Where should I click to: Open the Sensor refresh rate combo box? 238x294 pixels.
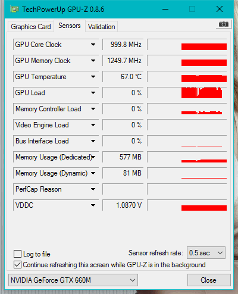point(206,253)
